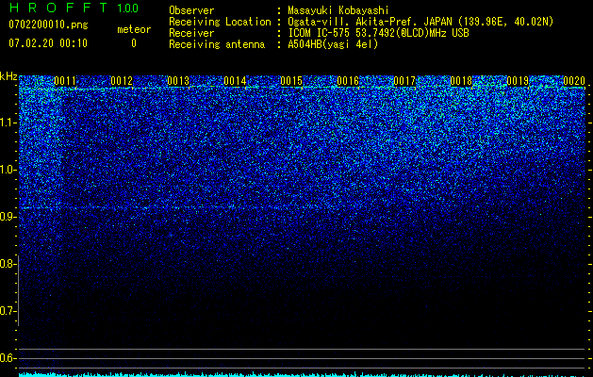The width and height of the screenshot is (593, 377).
Task: Click the 0.9 kHz axis label
Action: point(8,217)
